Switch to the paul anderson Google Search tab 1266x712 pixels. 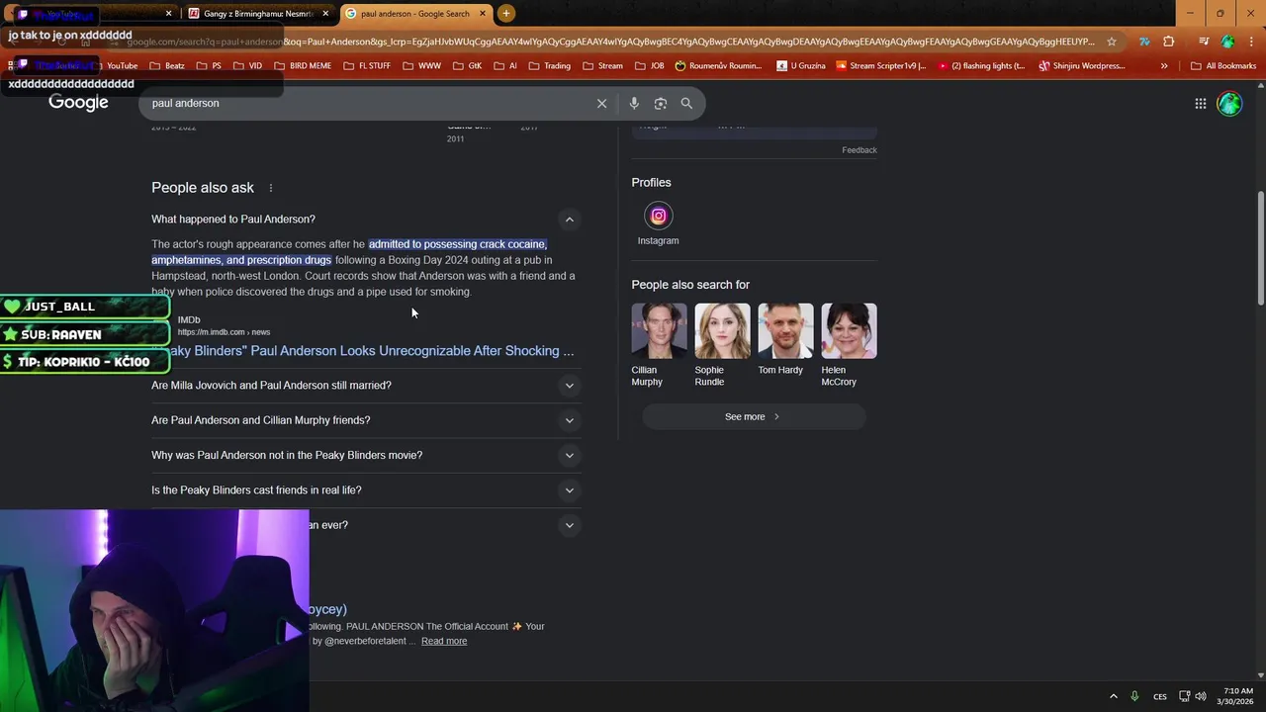pyautogui.click(x=415, y=14)
